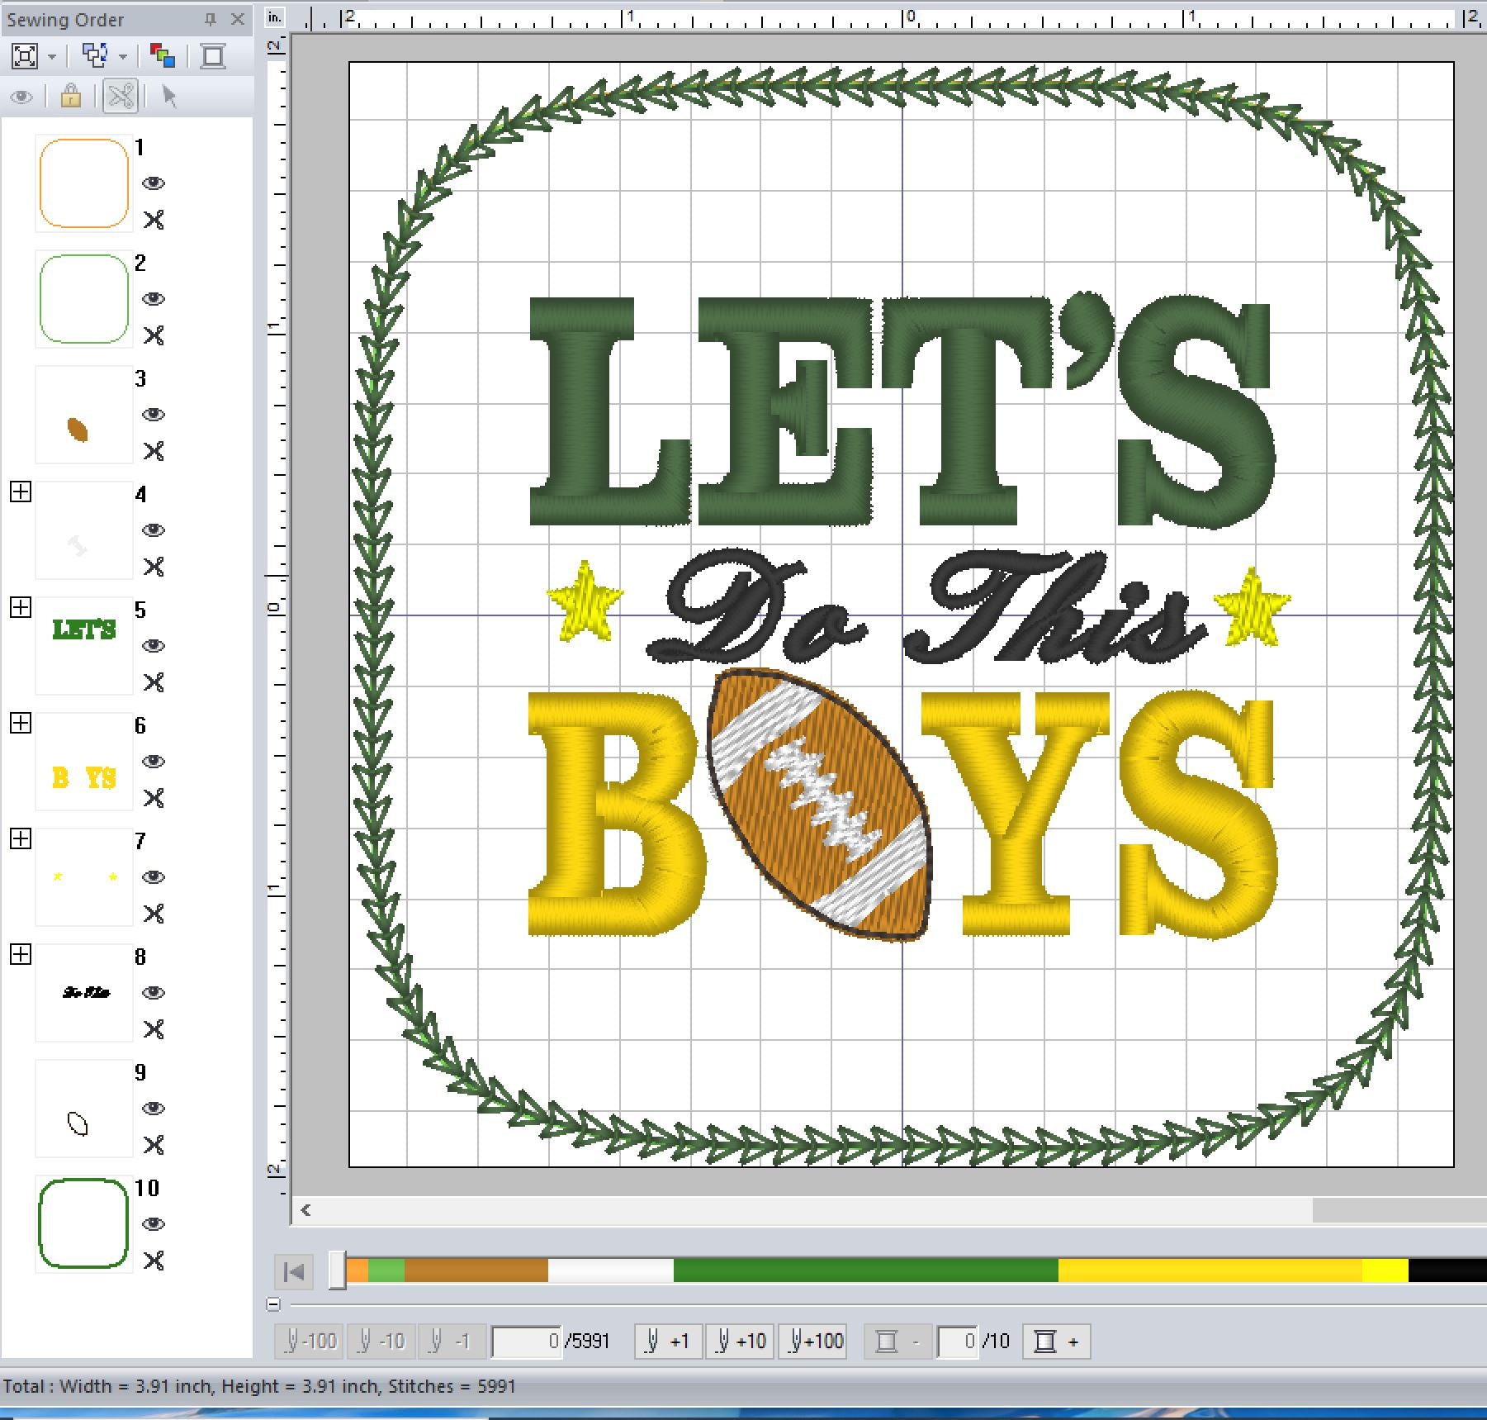Click the thread spool frame icon

click(213, 56)
